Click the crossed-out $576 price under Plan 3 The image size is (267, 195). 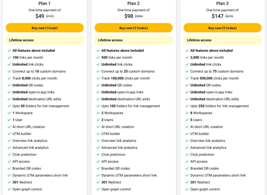pyautogui.click(x=229, y=16)
